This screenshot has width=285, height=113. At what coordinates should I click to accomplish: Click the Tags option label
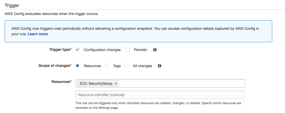(117, 66)
